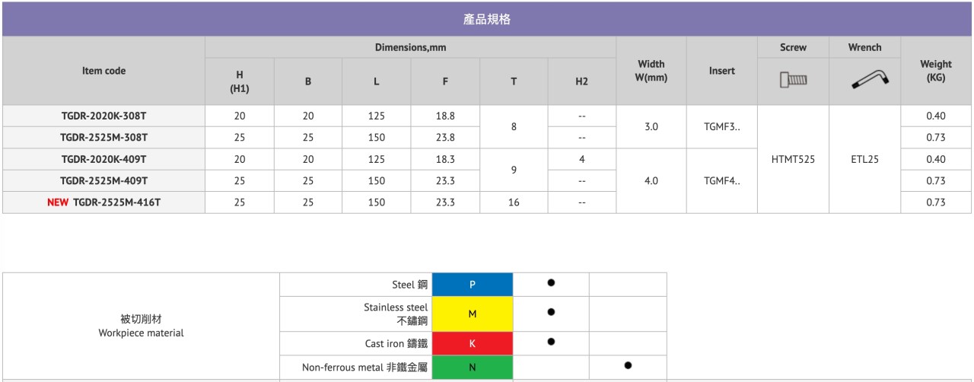Click the HTMT525 screw cell
The height and width of the screenshot is (382, 974).
coord(793,159)
